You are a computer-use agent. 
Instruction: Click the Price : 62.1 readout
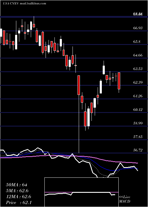point(19,203)
